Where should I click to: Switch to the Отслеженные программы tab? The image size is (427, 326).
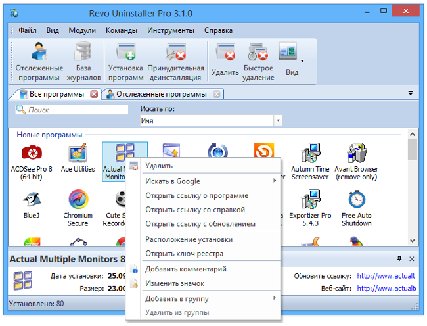(x=162, y=94)
